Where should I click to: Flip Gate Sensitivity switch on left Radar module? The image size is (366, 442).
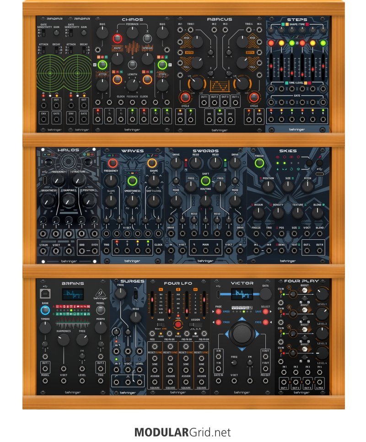(x=43, y=32)
